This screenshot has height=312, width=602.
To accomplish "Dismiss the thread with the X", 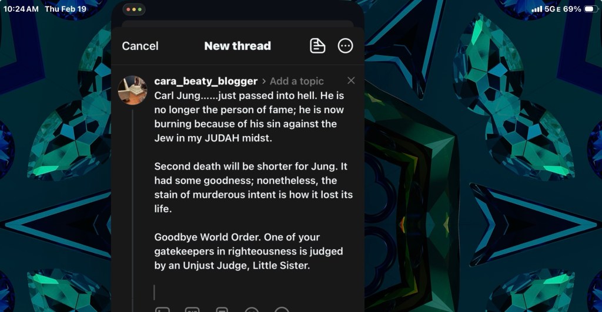I will pos(351,80).
